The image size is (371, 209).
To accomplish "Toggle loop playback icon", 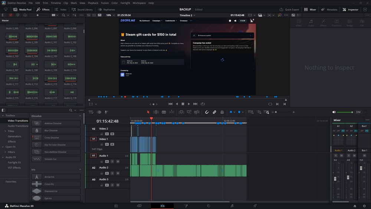I will tap(203, 104).
